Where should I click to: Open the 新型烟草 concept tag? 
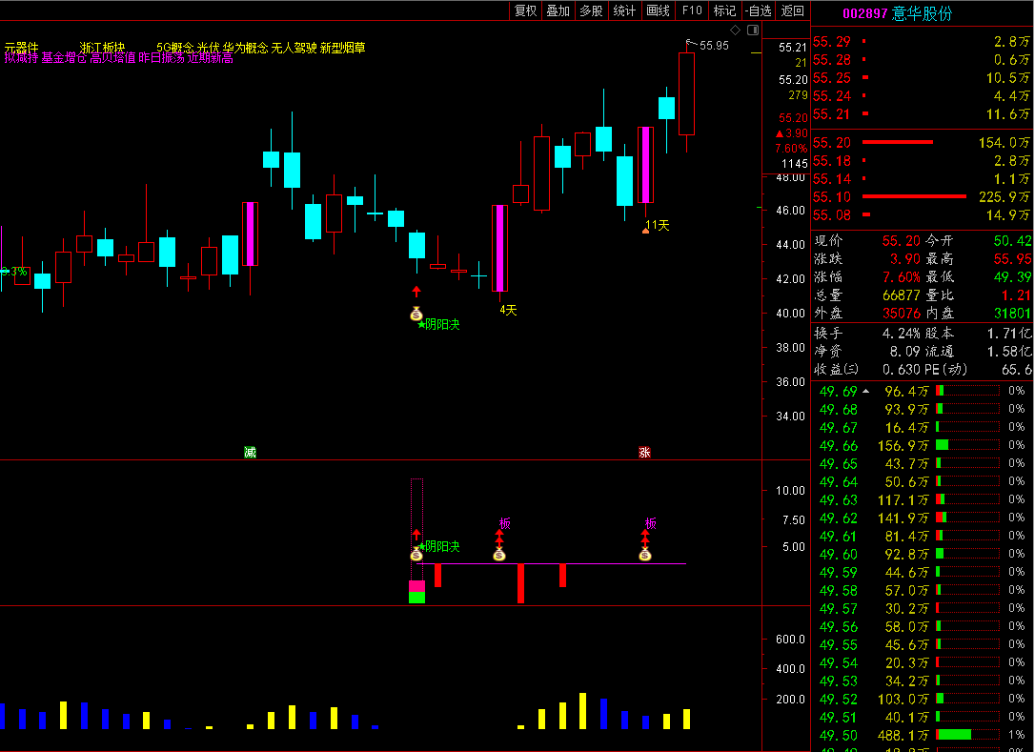click(x=342, y=48)
